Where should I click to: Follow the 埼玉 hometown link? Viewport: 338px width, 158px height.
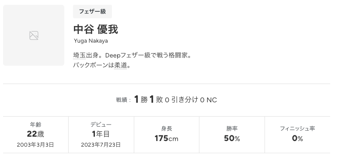[80, 55]
